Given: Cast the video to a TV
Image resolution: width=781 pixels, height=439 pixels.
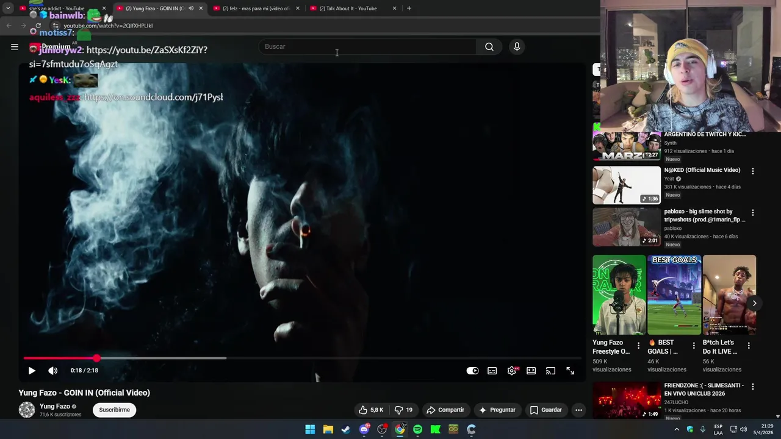Looking at the screenshot, I should click(x=551, y=371).
